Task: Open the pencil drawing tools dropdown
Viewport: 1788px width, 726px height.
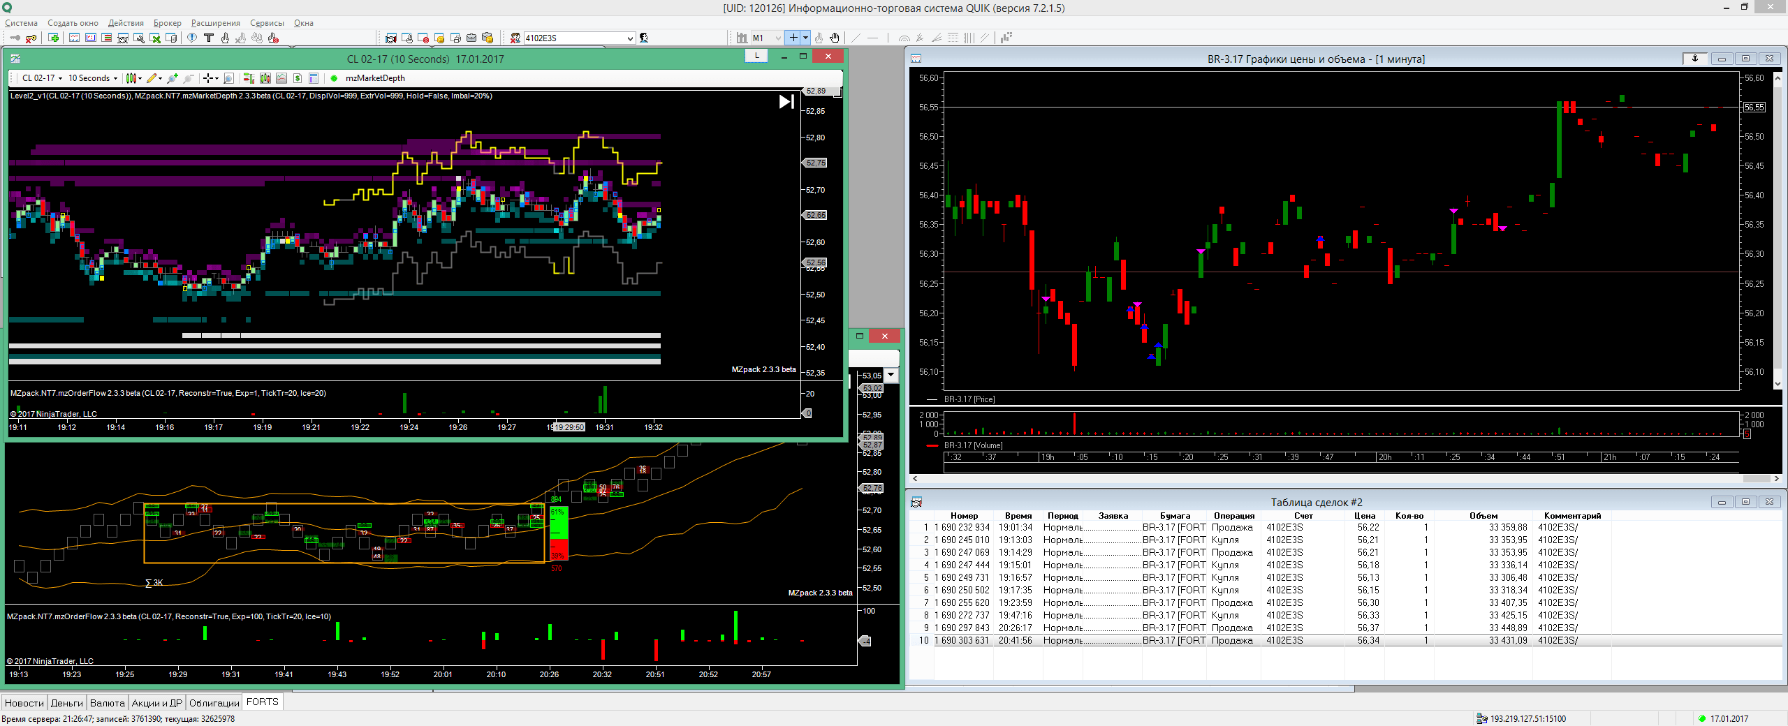Action: click(160, 78)
